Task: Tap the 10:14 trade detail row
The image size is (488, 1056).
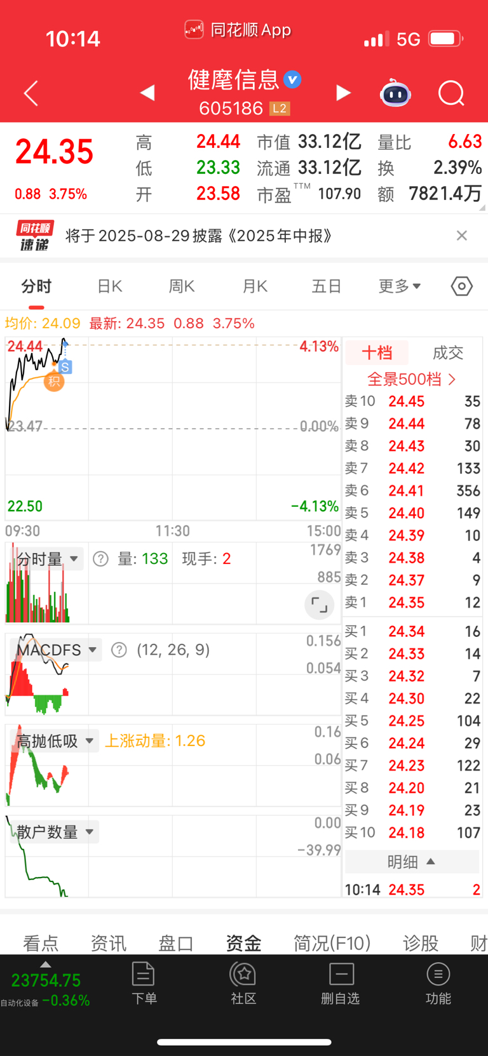Action: pos(412,889)
